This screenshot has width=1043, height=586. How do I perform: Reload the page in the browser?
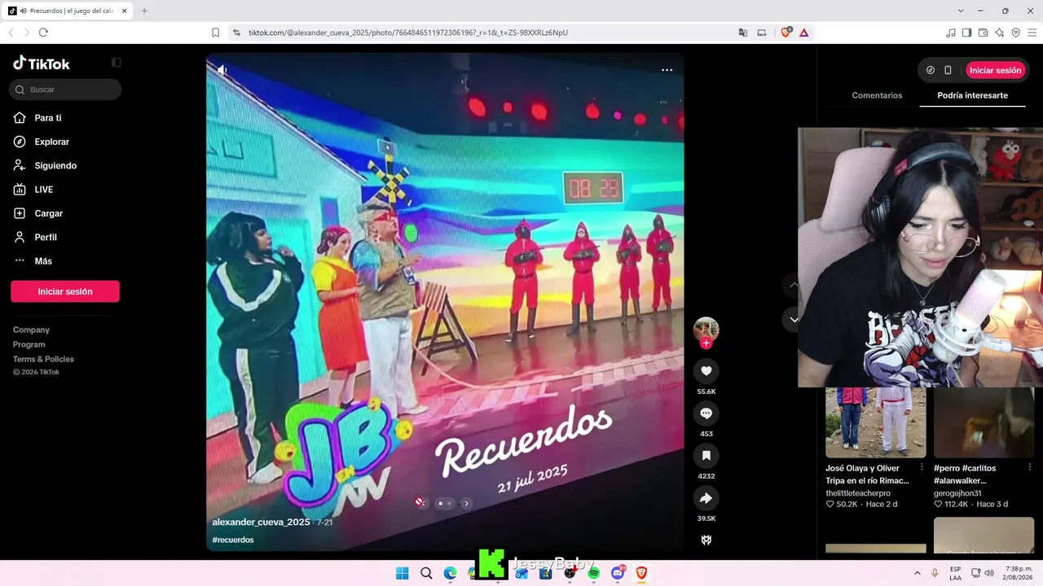click(x=43, y=33)
